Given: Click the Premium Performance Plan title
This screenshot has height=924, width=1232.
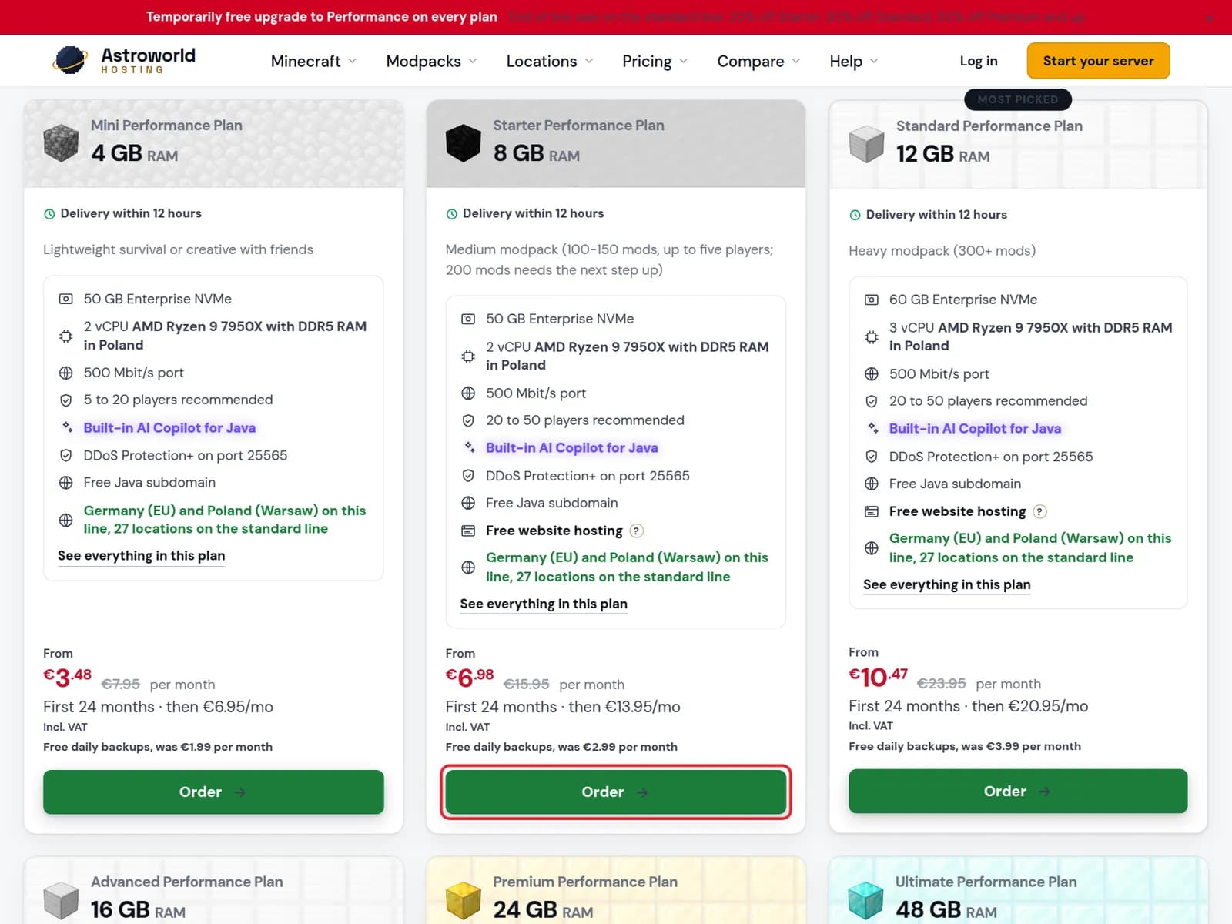Looking at the screenshot, I should (585, 882).
